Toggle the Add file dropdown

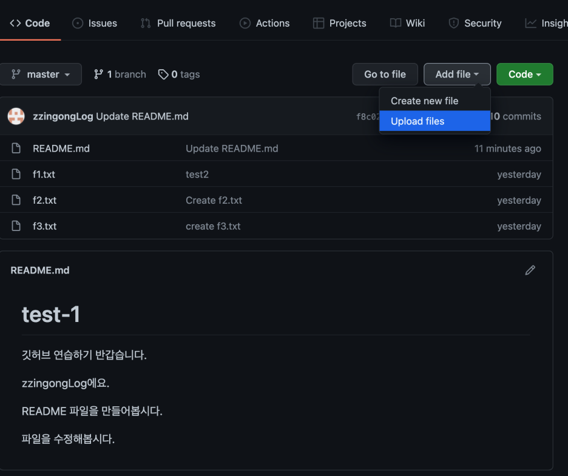[x=457, y=74]
